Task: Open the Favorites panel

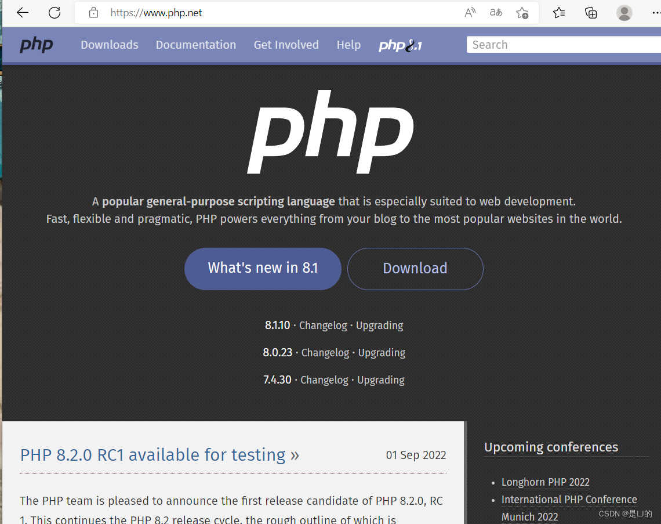Action: (x=558, y=12)
